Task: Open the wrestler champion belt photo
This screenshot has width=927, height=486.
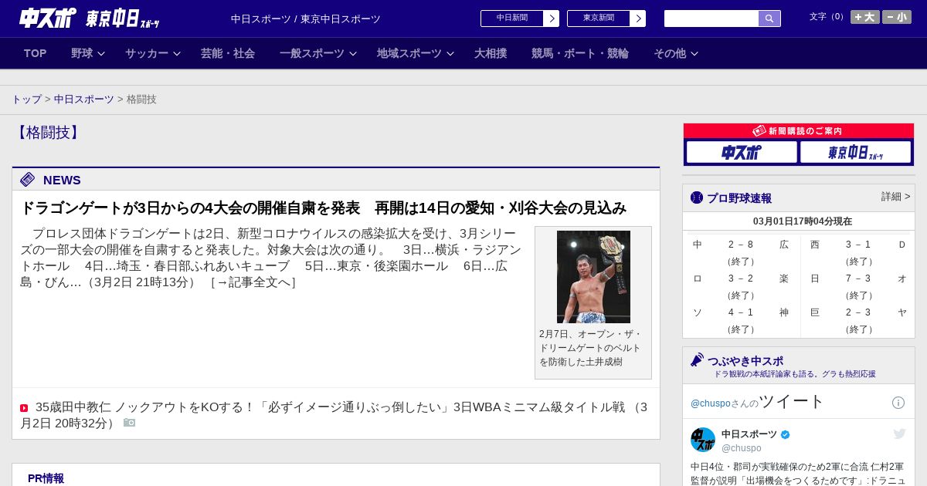Action: click(593, 277)
